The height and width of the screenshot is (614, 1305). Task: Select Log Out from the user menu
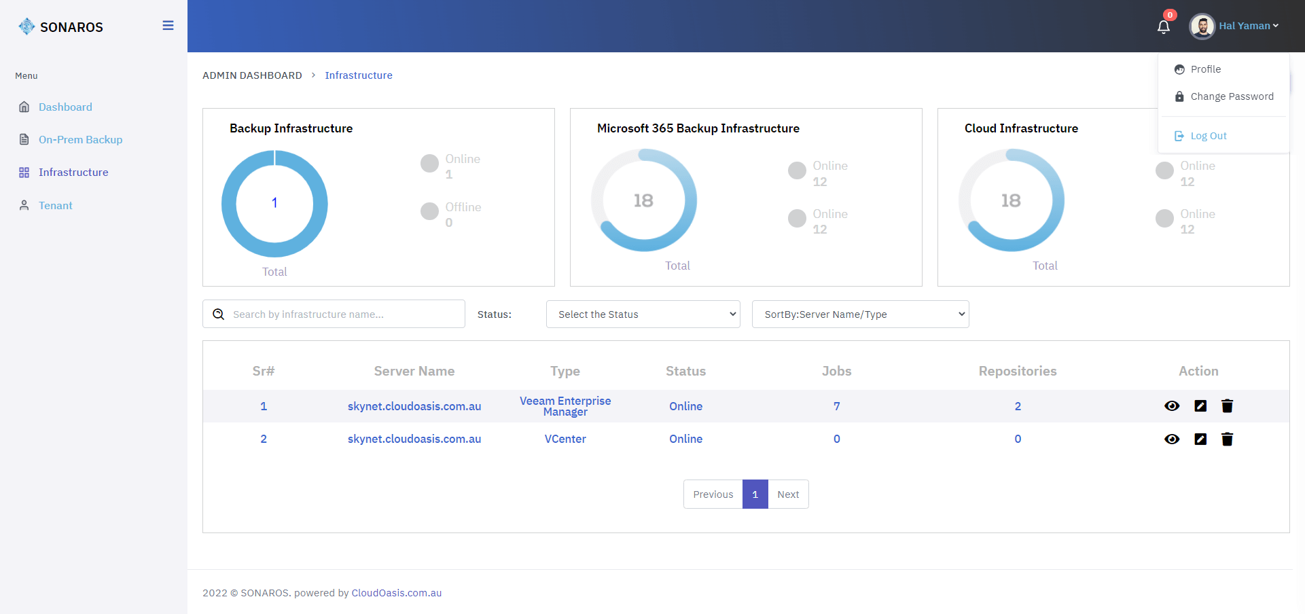click(x=1208, y=136)
